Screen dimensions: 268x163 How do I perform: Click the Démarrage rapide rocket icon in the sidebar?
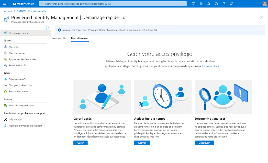point(5,33)
